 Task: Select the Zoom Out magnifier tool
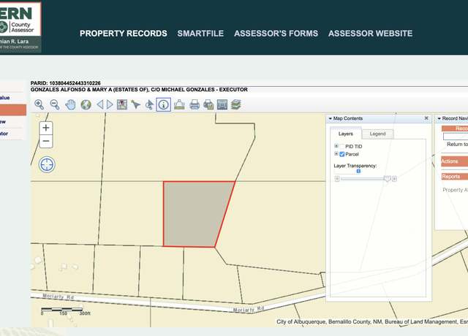(55, 104)
